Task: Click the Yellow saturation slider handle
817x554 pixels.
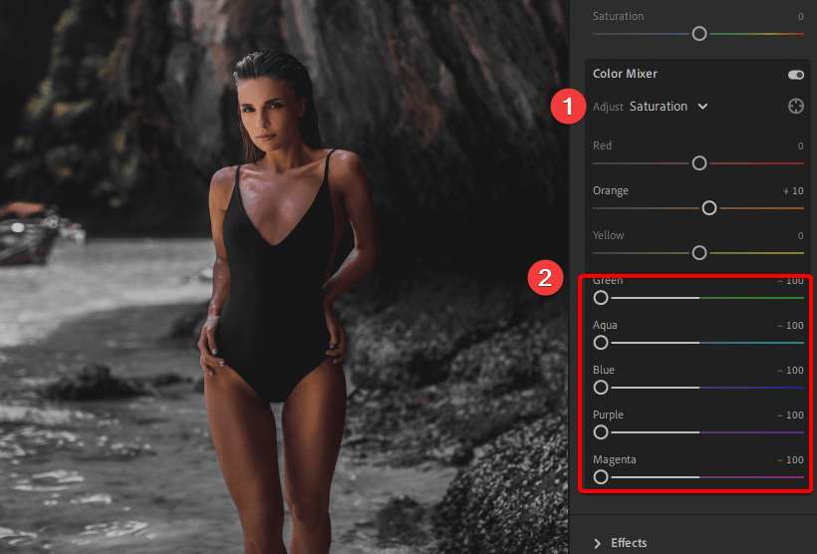Action: click(x=699, y=253)
